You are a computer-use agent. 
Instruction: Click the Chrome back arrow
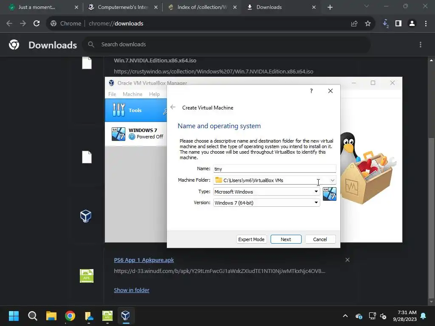pyautogui.click(x=9, y=24)
